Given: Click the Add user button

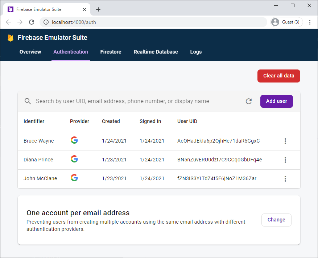Looking at the screenshot, I should pos(277,101).
